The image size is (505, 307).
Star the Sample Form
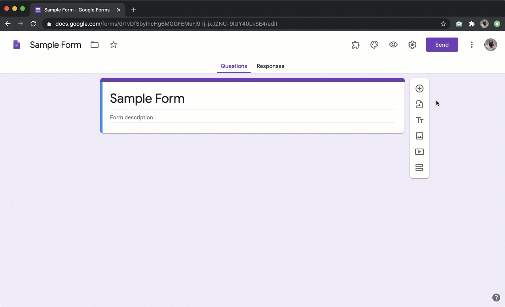click(x=114, y=45)
